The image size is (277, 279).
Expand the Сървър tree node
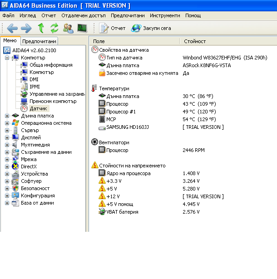[7, 130]
